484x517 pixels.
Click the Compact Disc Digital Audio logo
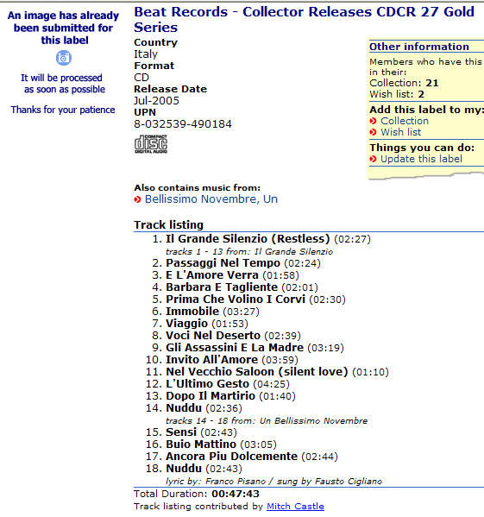click(x=151, y=144)
